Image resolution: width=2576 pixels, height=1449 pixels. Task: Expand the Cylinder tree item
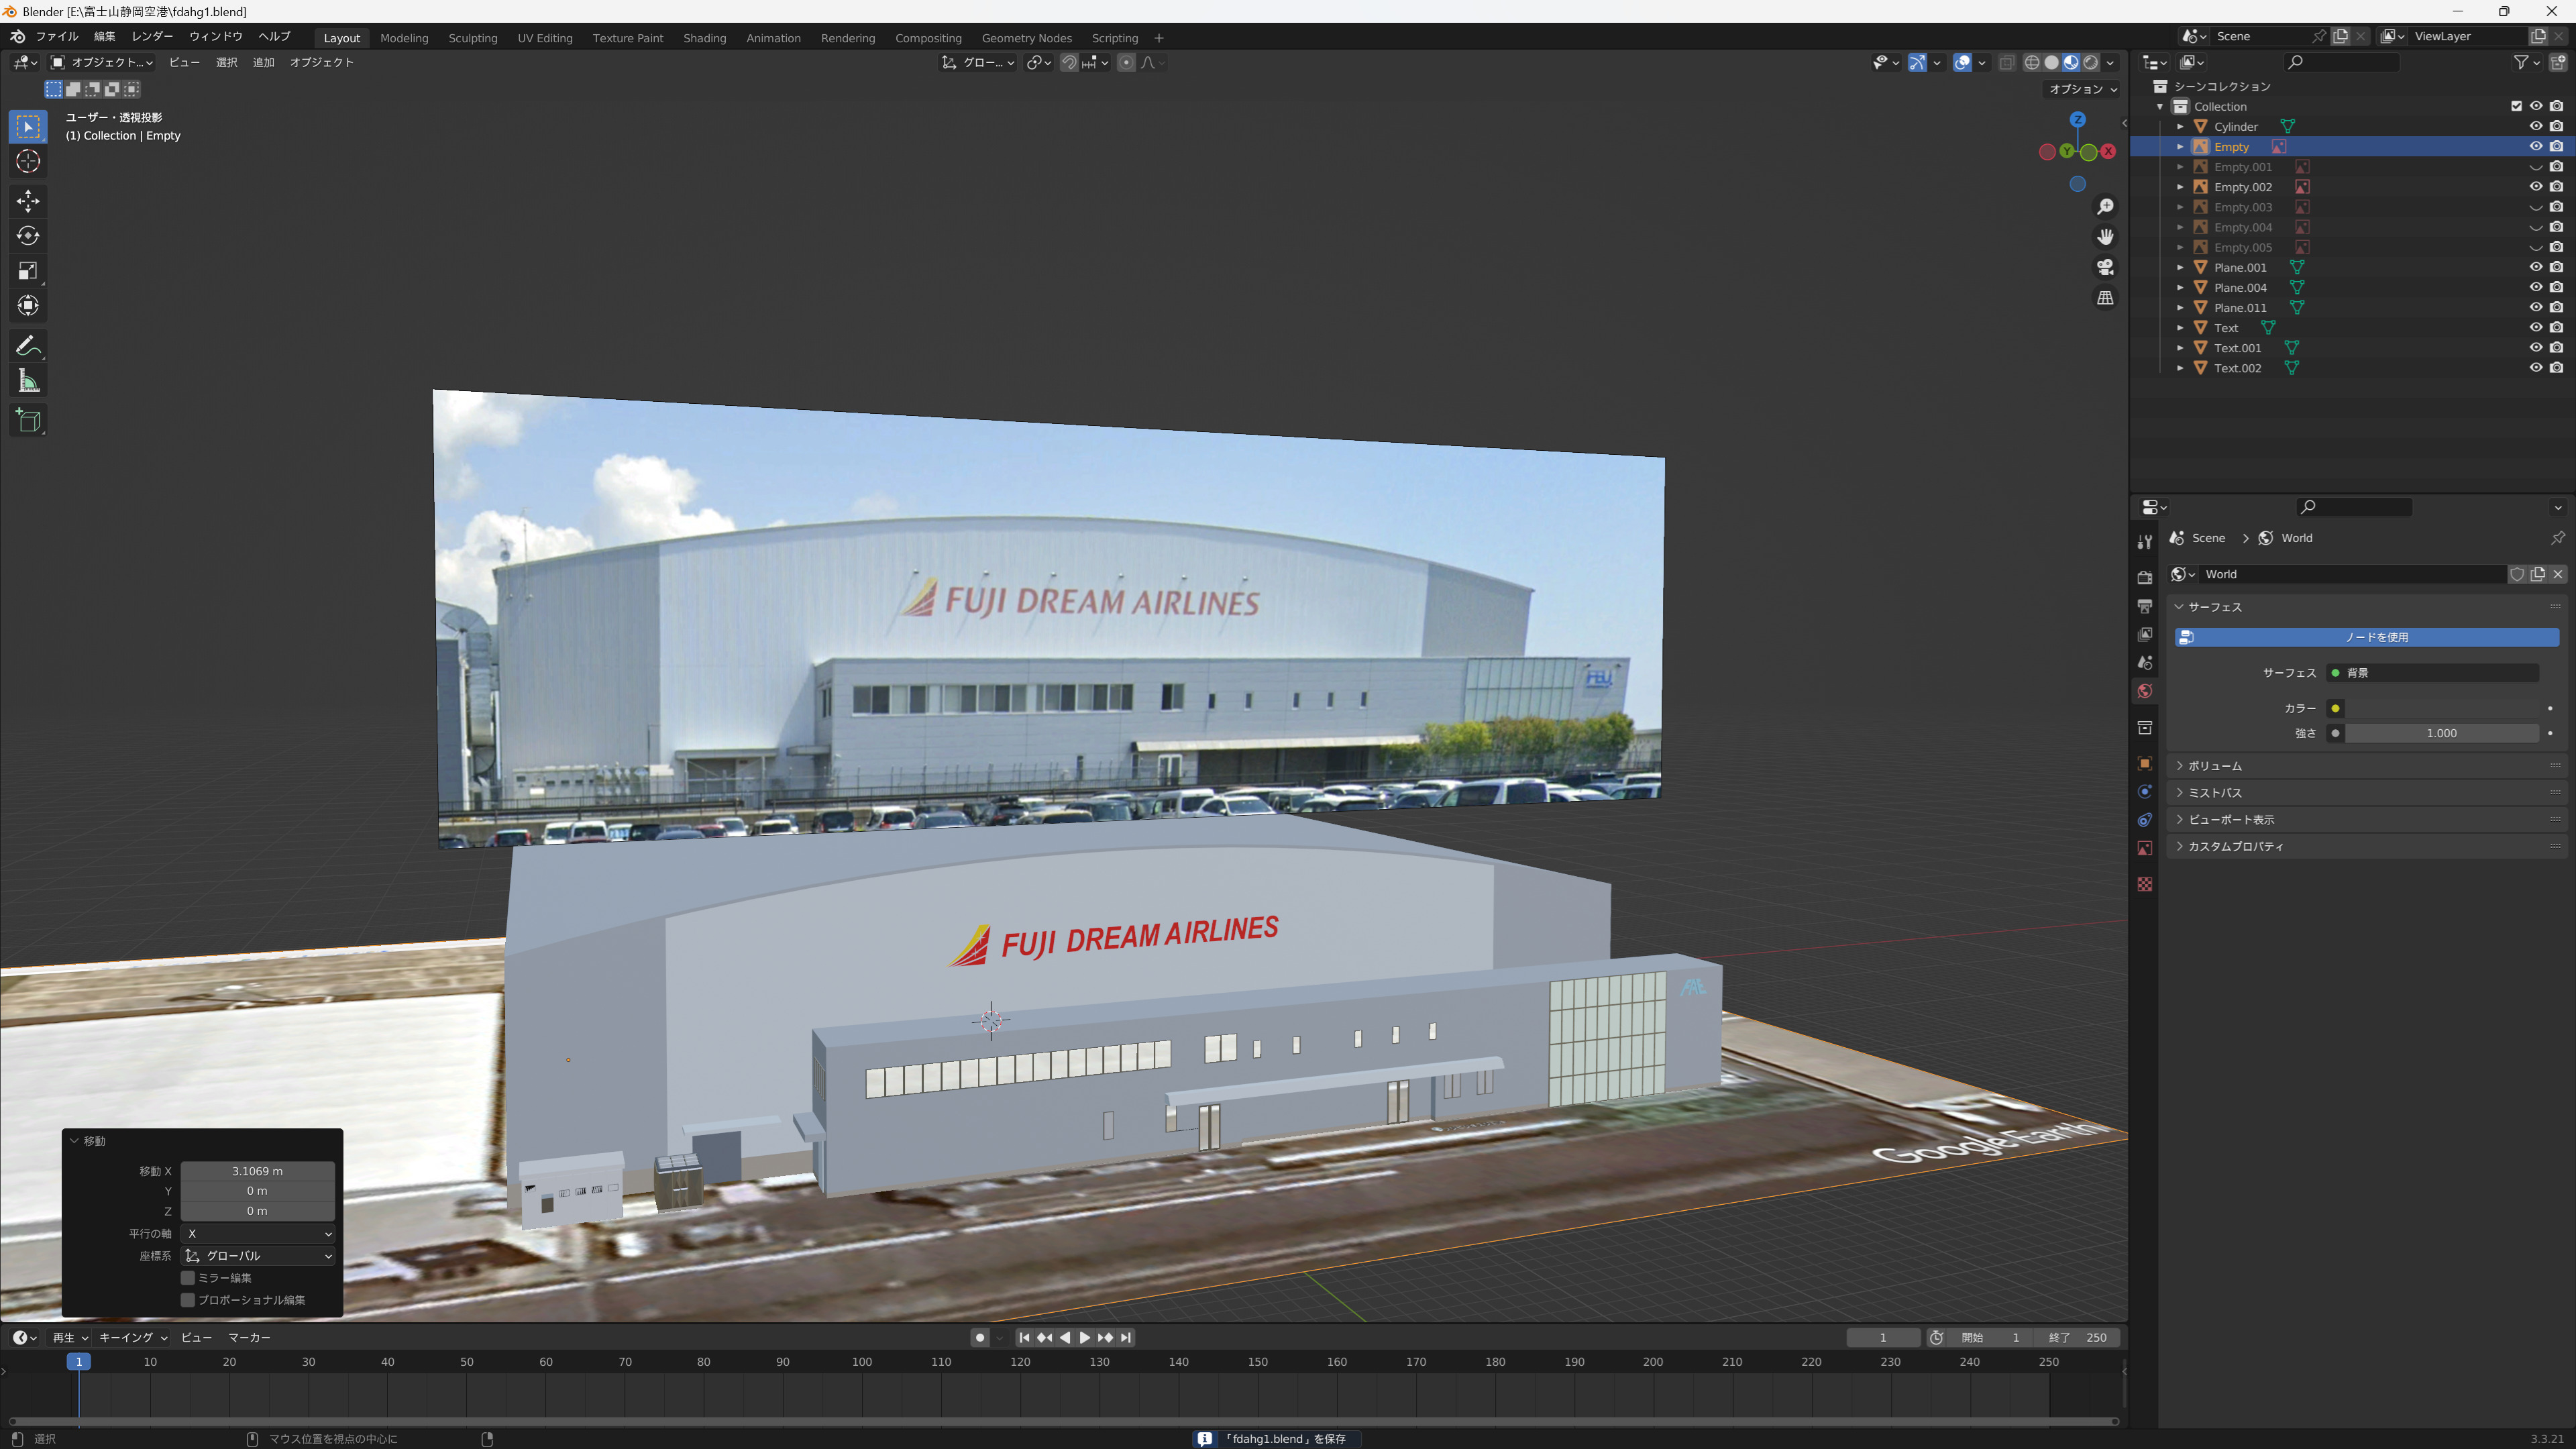2180,127
